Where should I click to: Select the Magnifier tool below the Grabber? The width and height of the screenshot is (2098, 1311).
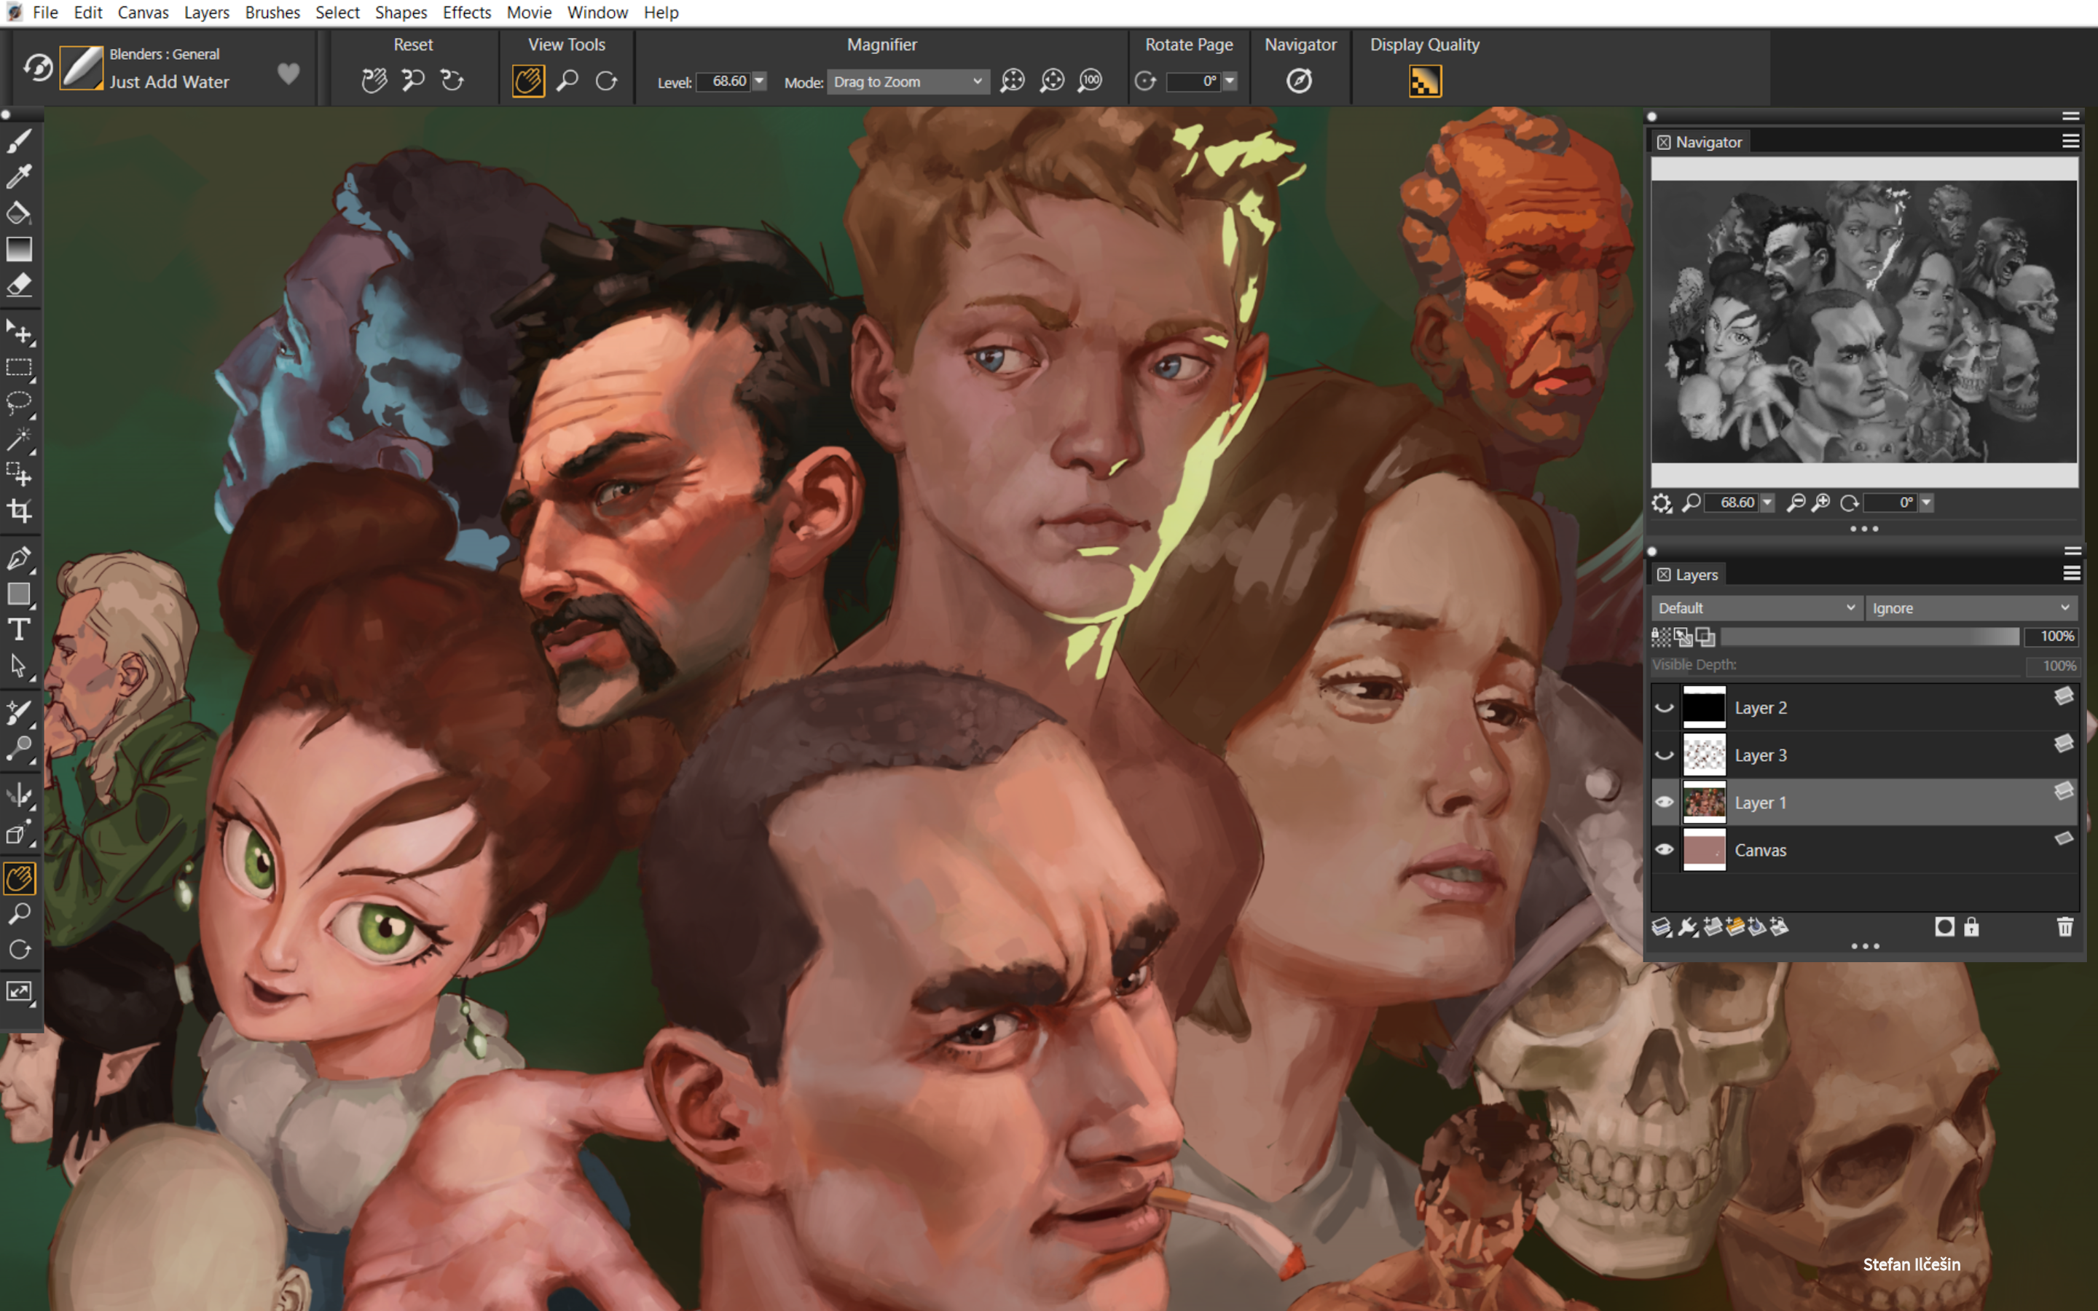point(19,913)
